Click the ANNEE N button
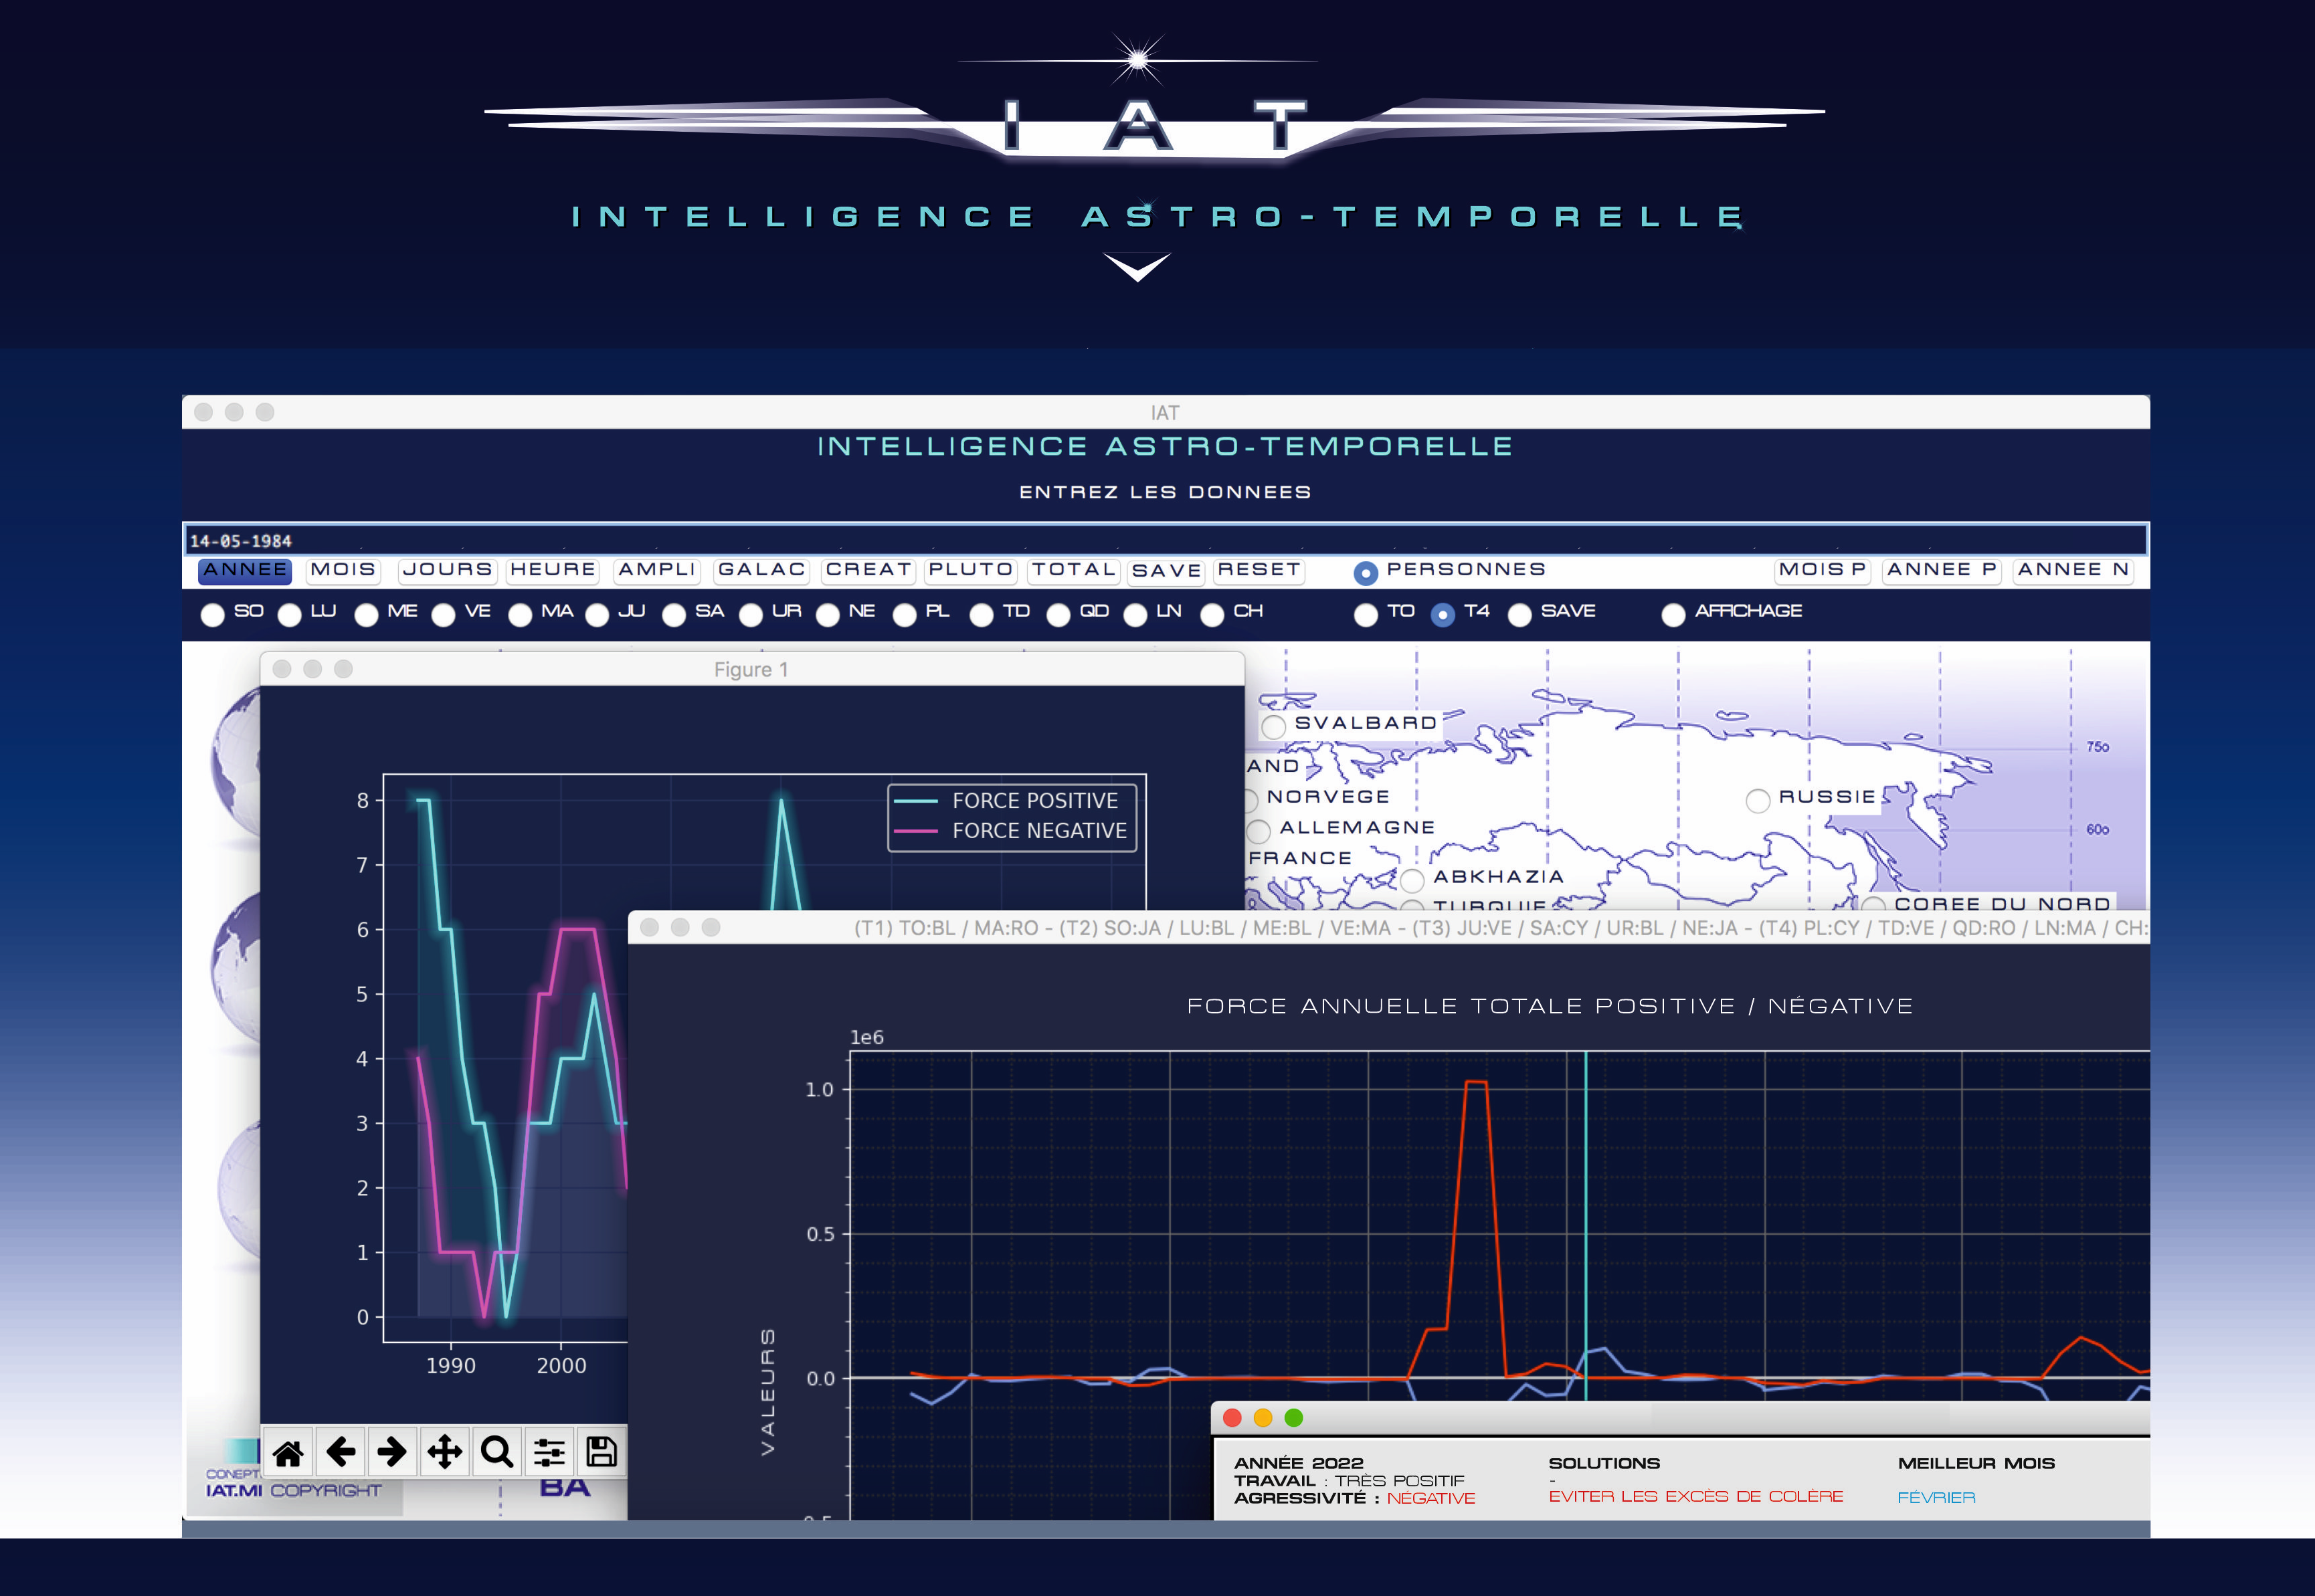 (x=2073, y=570)
